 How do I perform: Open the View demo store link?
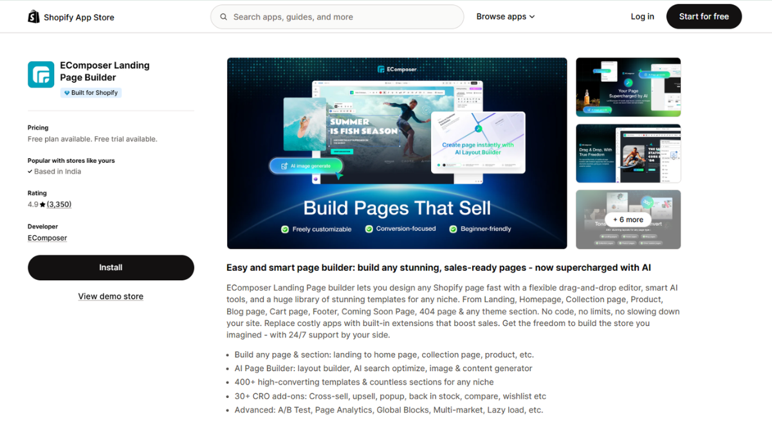click(x=111, y=296)
